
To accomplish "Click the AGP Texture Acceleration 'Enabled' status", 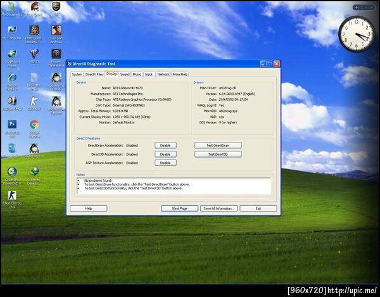I will coord(132,163).
